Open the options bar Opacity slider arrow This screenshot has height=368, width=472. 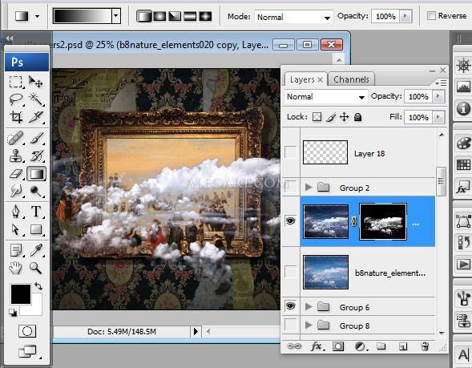pos(405,16)
